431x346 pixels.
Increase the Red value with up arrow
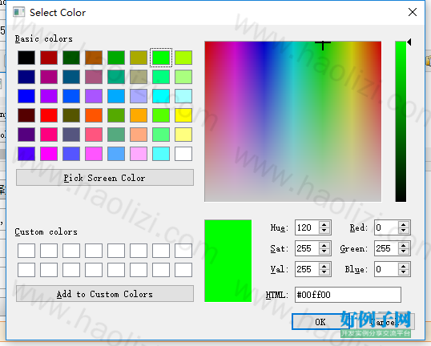pyautogui.click(x=404, y=224)
